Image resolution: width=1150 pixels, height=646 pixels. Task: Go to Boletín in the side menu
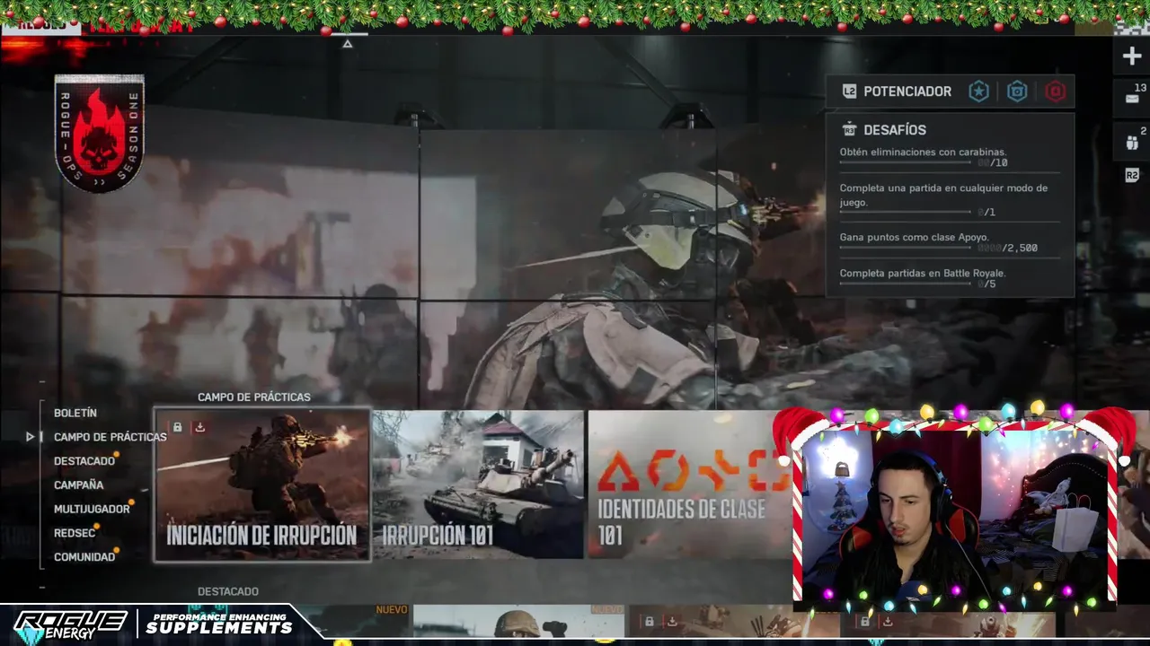point(75,413)
